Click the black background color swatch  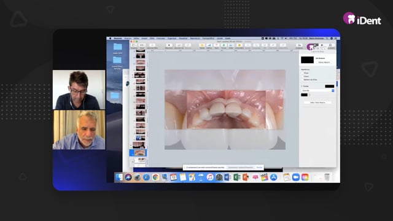click(305, 95)
